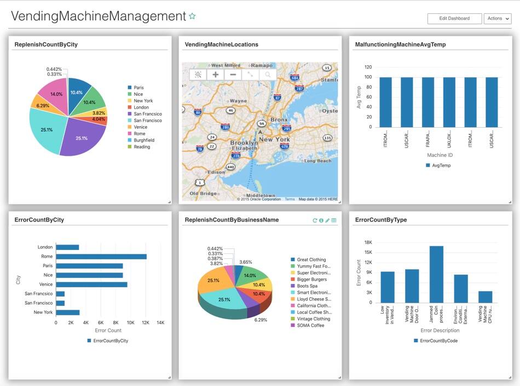Image resolution: width=520 pixels, height=386 pixels.
Task: Open the map search tool
Action: click(x=267, y=75)
